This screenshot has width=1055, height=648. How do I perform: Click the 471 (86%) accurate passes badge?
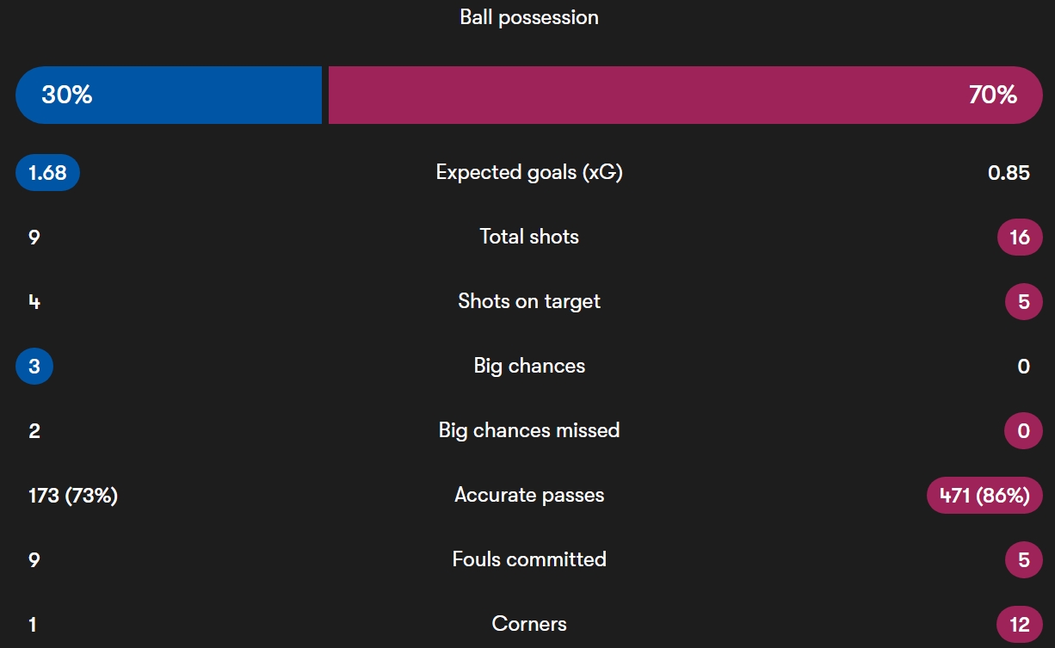(x=984, y=496)
